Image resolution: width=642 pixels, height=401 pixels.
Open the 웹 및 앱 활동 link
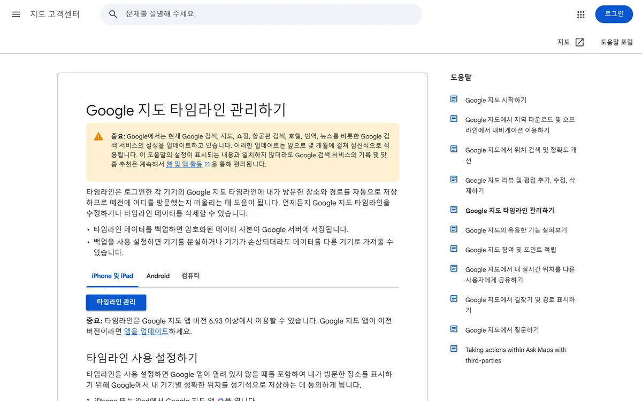pyautogui.click(x=185, y=164)
